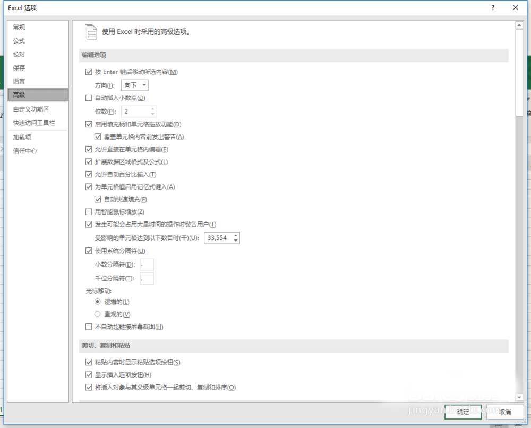531x428 pixels.
Task: Toggle 用智能鼠标缩放 checkbox
Action: (89, 212)
